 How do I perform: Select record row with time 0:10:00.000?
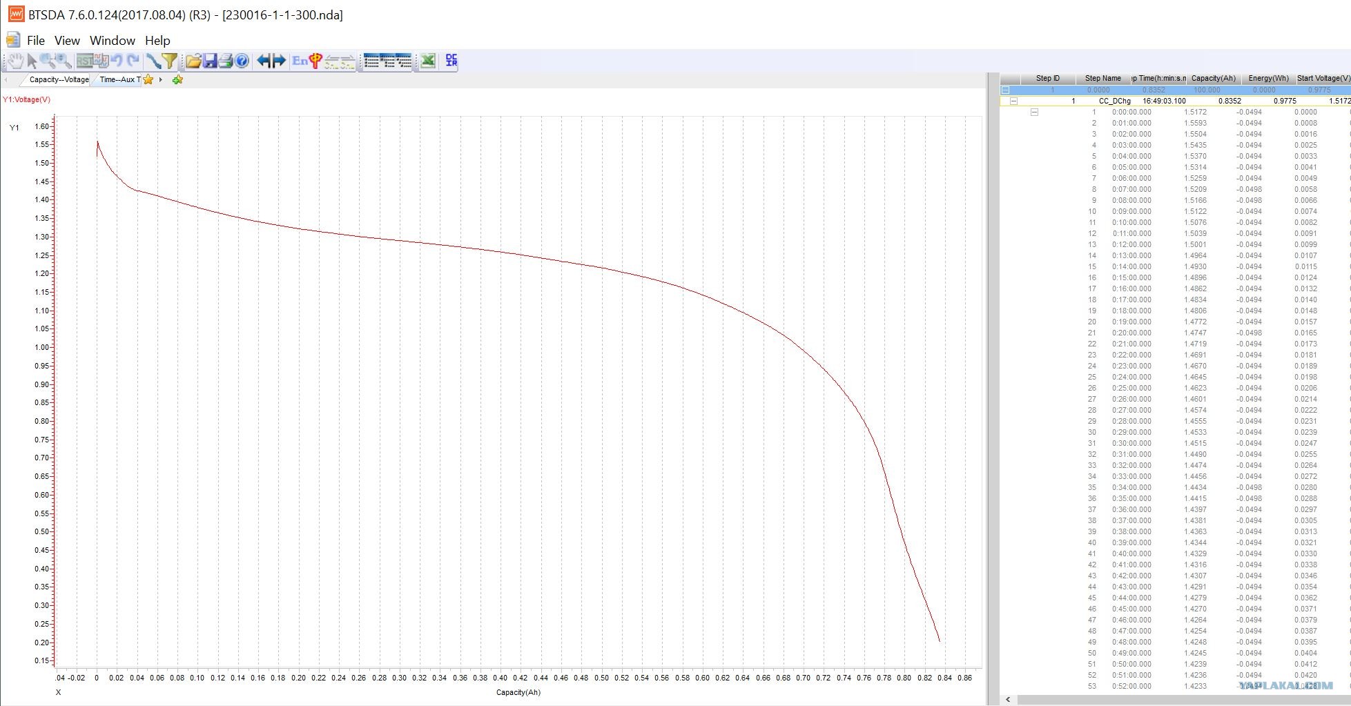(1175, 222)
